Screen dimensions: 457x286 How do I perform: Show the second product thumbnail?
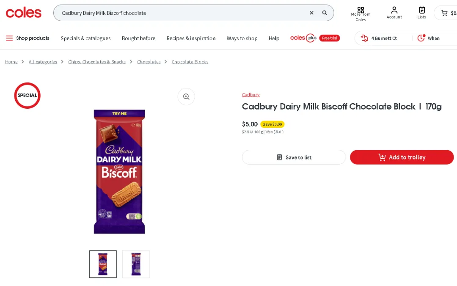click(x=136, y=264)
